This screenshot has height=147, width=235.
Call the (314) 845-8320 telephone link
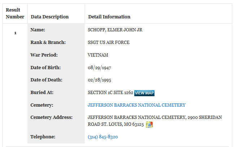coord(103,137)
